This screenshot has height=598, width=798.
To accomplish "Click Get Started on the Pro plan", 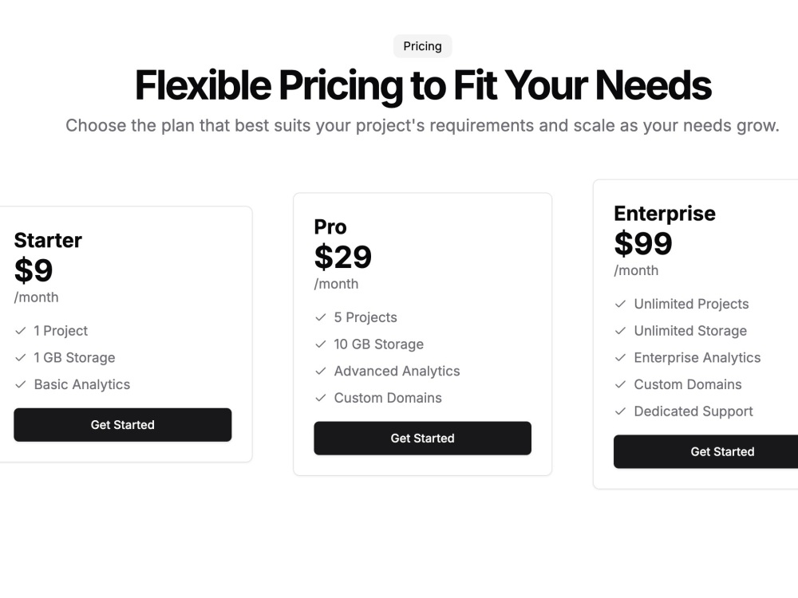I will [x=422, y=439].
